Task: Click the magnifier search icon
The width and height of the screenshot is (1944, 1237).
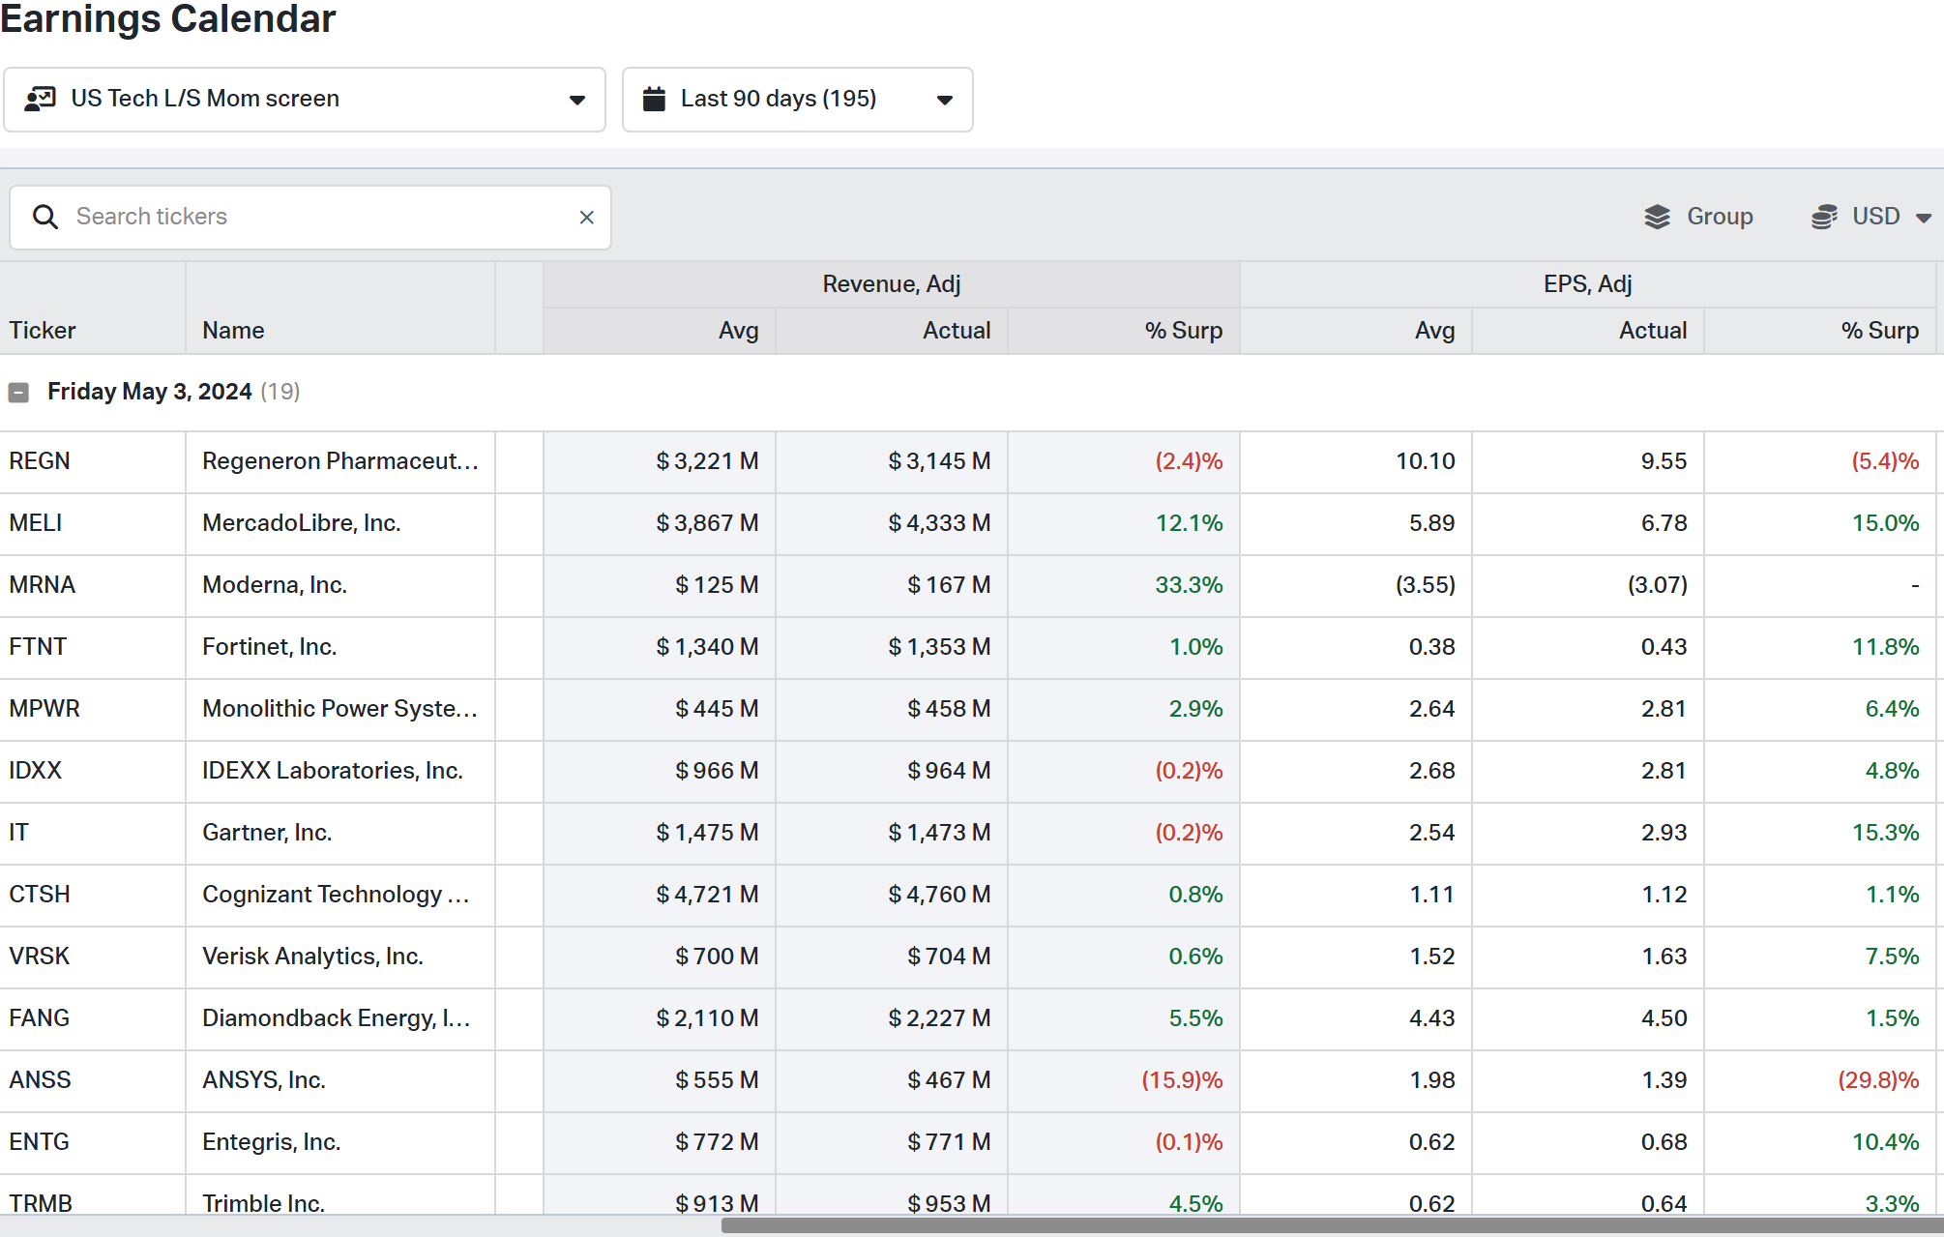Action: tap(45, 217)
